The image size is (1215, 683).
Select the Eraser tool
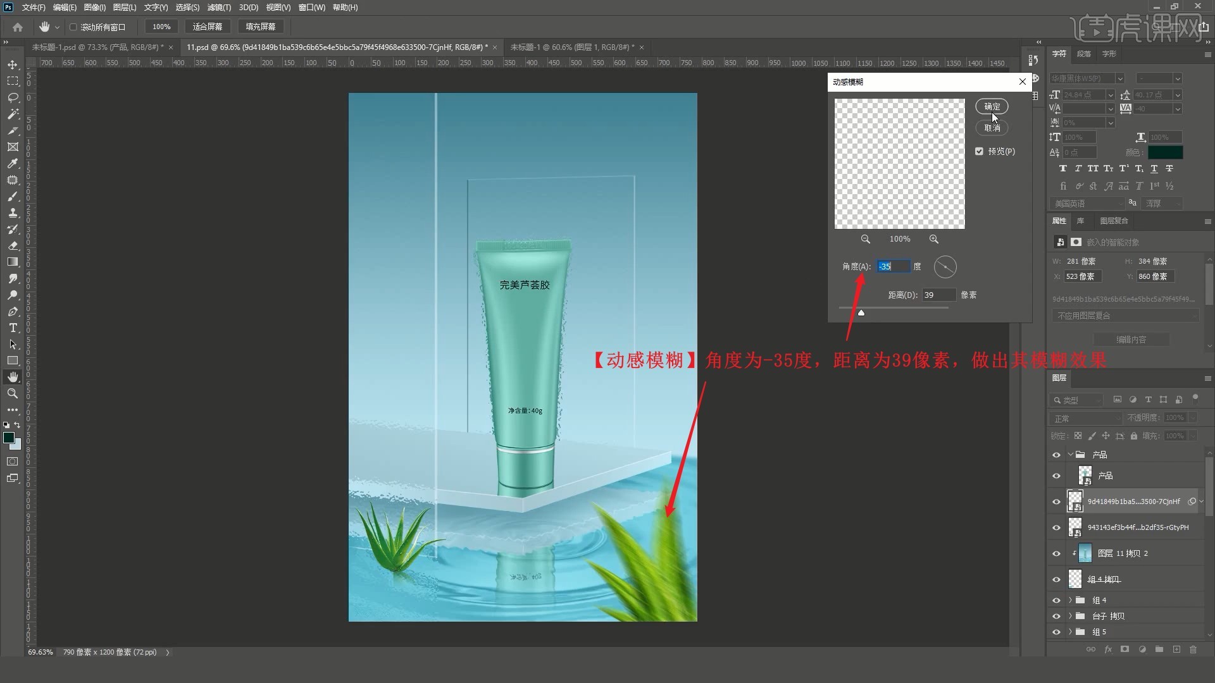(13, 245)
